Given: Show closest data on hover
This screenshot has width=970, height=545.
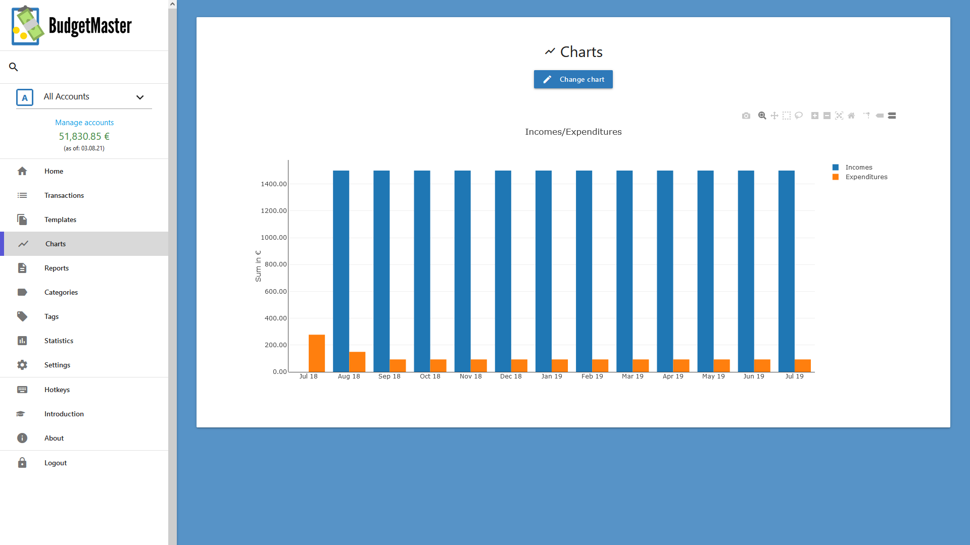Looking at the screenshot, I should pyautogui.click(x=880, y=116).
